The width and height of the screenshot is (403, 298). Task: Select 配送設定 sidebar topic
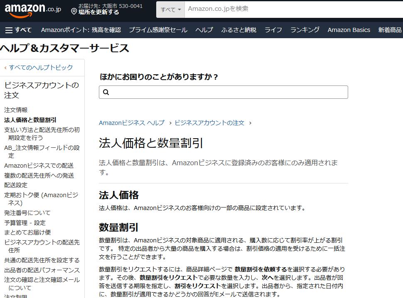[16, 185]
